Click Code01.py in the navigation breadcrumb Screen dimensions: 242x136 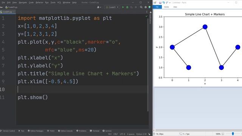11,7
